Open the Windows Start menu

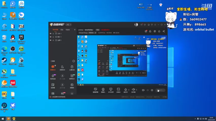coord(3,119)
